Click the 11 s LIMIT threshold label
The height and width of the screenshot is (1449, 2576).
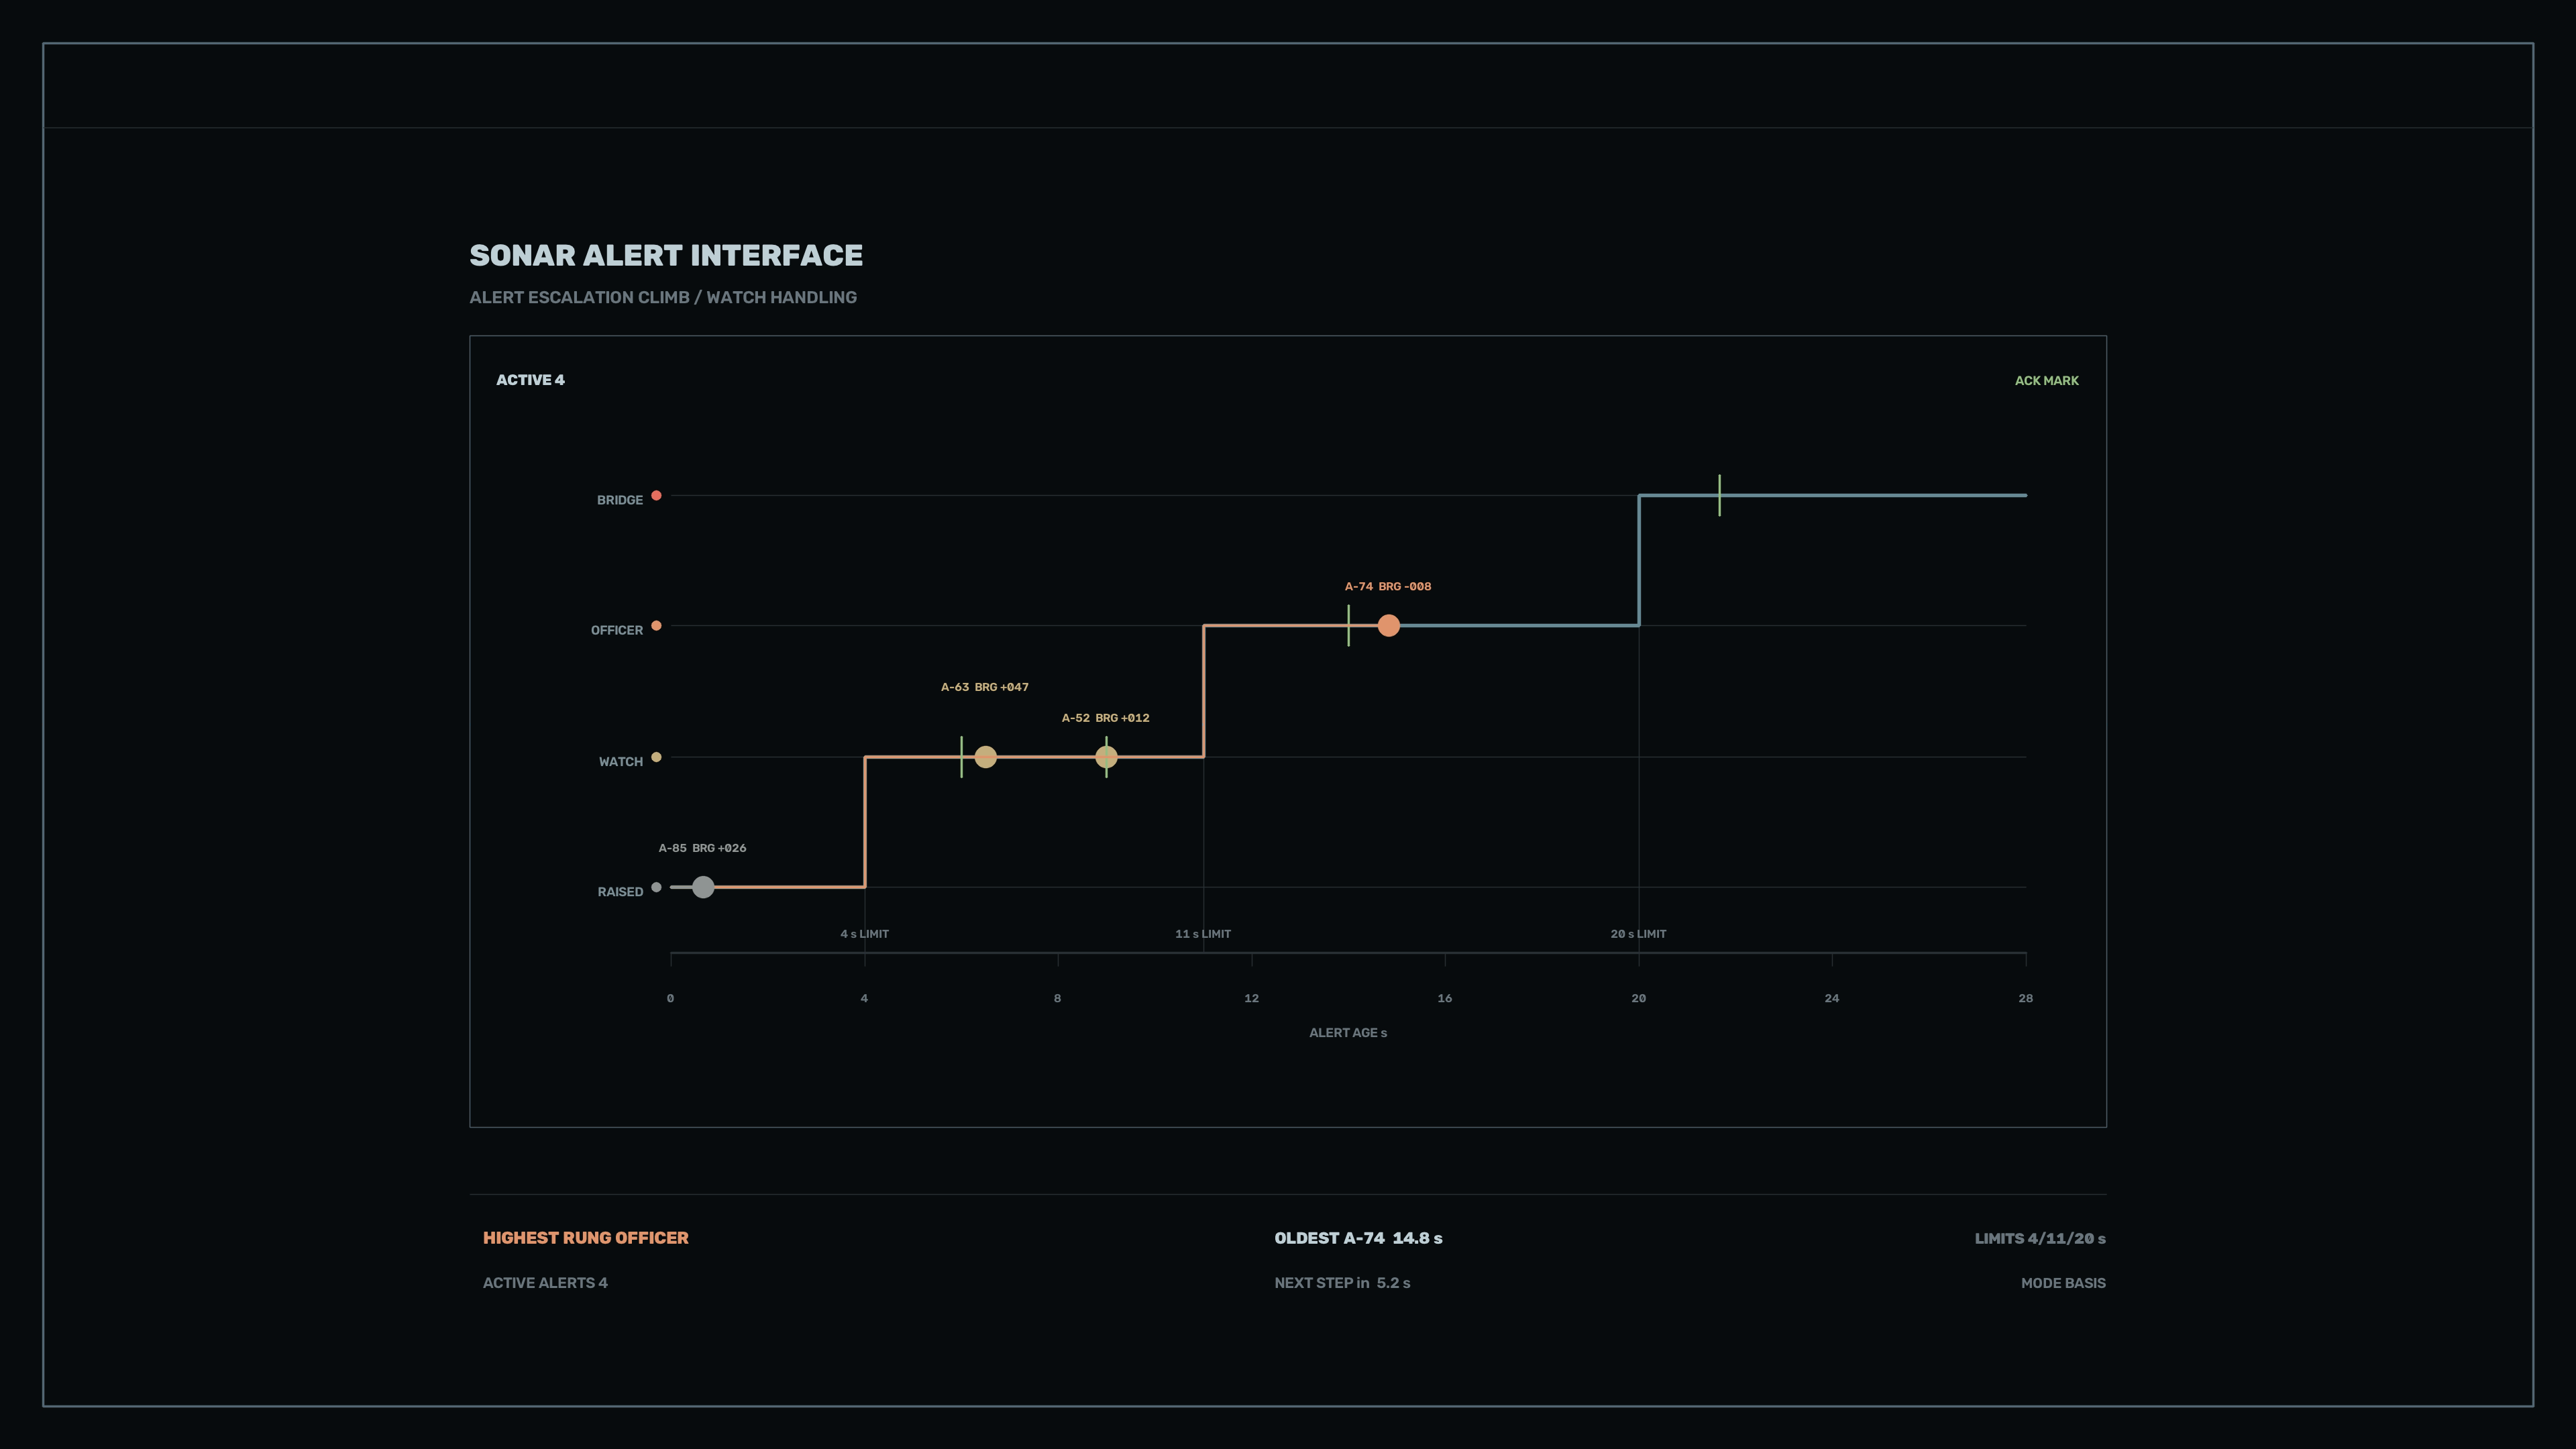click(x=1203, y=934)
